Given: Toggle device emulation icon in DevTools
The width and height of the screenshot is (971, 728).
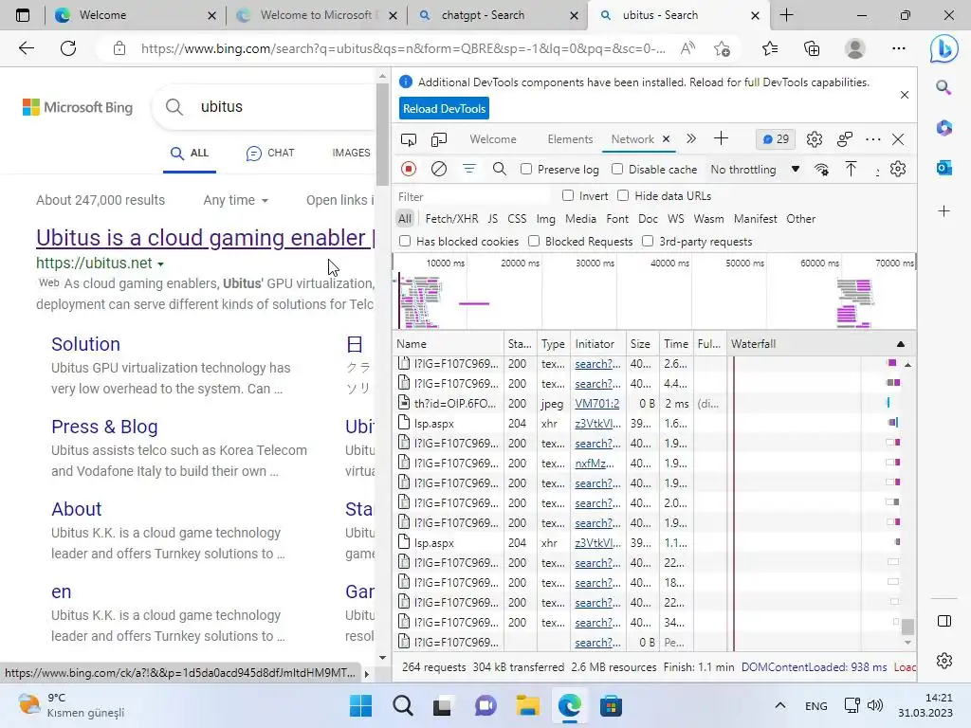Looking at the screenshot, I should click(438, 139).
